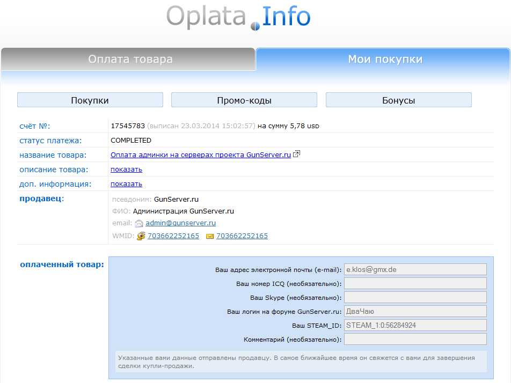The image size is (511, 383).
Task: Show the описание товара details
Action: click(126, 170)
